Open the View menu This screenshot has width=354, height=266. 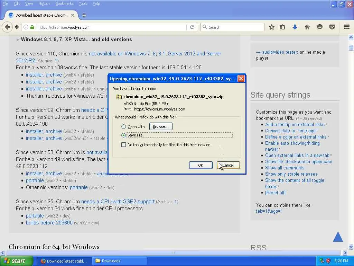pos(29,3)
